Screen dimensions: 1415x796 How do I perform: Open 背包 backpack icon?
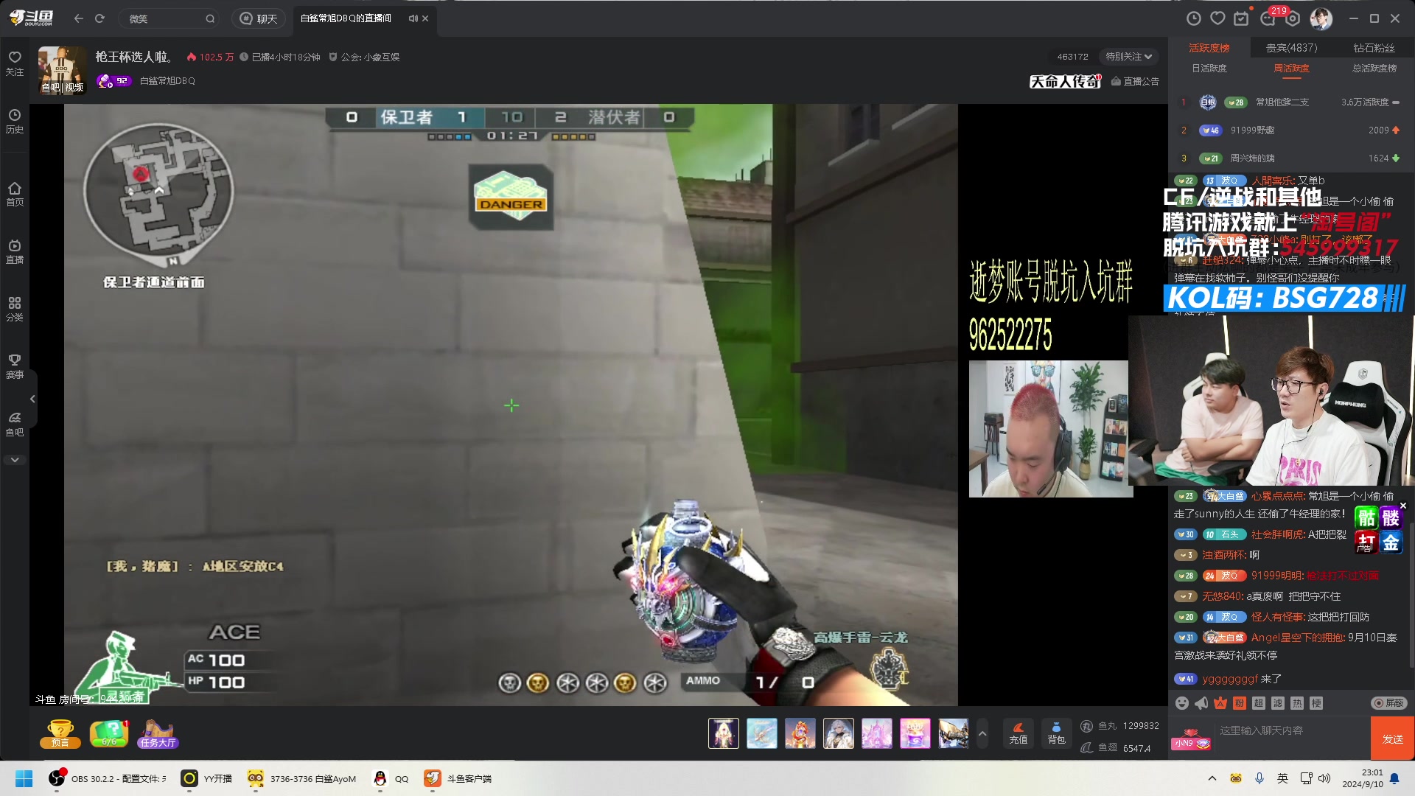click(1056, 733)
